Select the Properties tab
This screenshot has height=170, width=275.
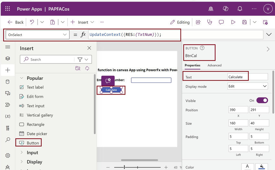click(192, 65)
